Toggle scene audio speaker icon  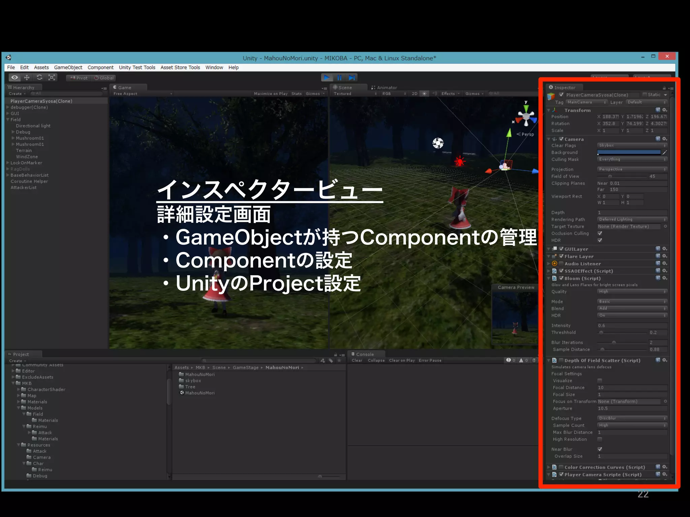point(435,94)
